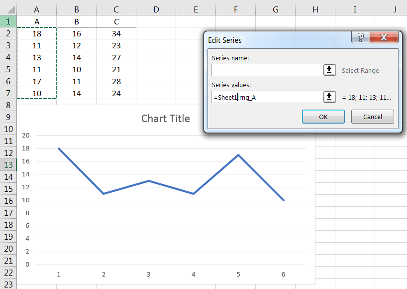Cancel the Edit Series dialog
The height and width of the screenshot is (289, 407).
(x=372, y=117)
